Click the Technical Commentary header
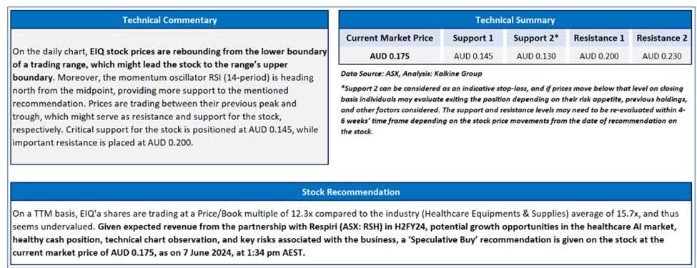The height and width of the screenshot is (268, 697). point(169,20)
